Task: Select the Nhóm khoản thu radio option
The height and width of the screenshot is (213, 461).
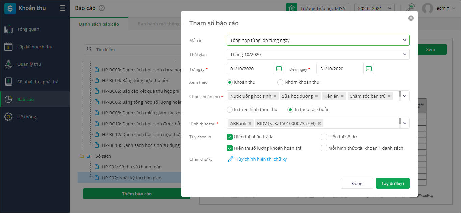Action: (x=280, y=82)
